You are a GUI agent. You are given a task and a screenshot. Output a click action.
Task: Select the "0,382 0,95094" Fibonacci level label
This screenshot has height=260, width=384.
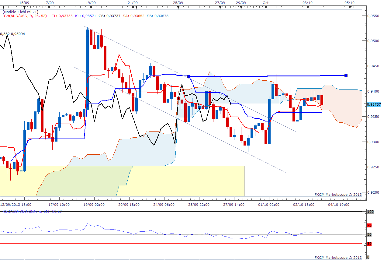13,34
